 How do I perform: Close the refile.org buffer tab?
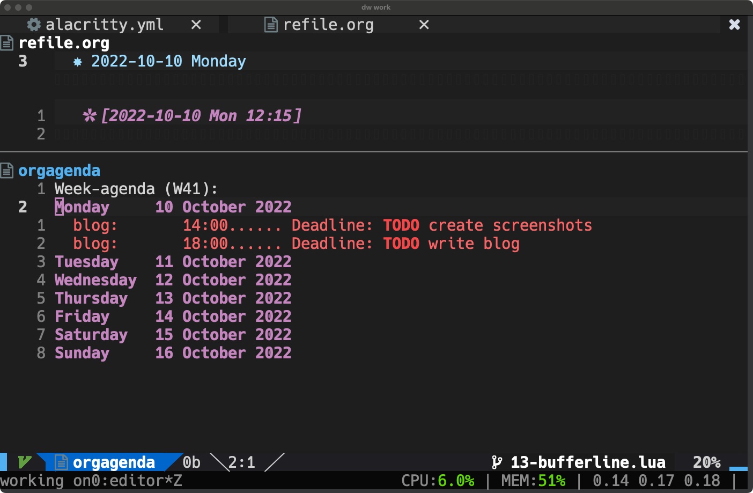[x=424, y=25]
